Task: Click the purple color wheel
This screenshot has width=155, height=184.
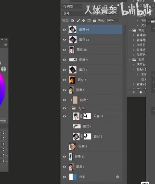Action: [2, 89]
